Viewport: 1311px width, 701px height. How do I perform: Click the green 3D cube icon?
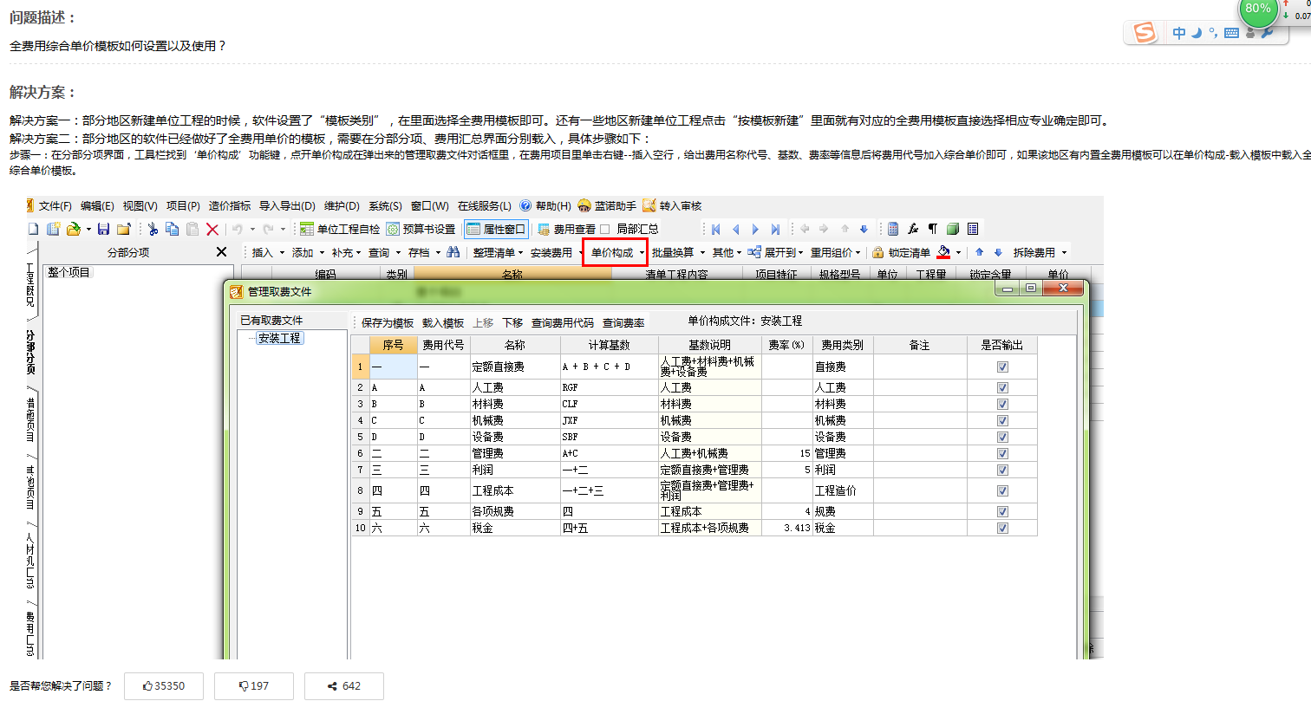click(953, 229)
